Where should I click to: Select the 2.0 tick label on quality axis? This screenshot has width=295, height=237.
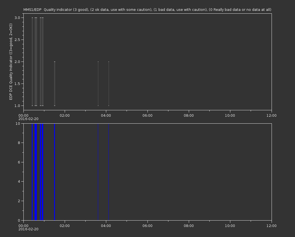tap(17, 62)
